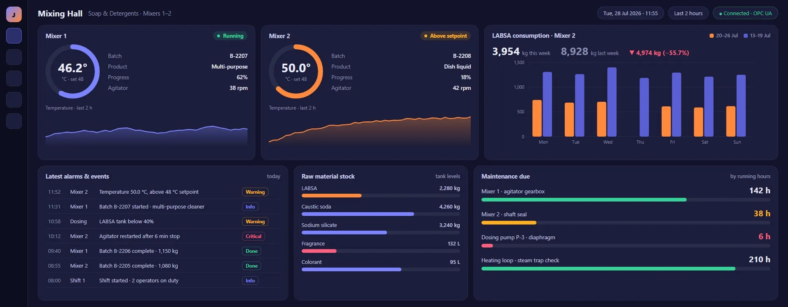Click the red Fragrance tank level bar
This screenshot has width=788, height=307.
381,251
